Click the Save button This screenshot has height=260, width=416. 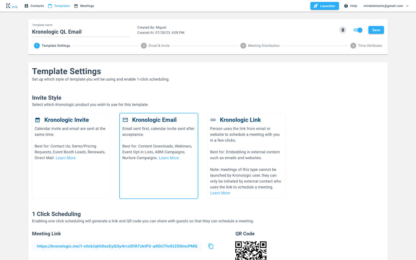(x=376, y=30)
